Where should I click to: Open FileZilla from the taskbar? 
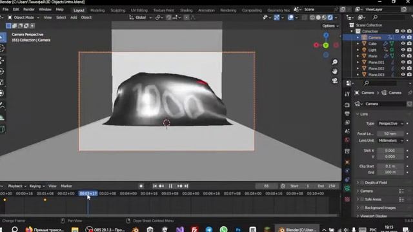(195, 229)
